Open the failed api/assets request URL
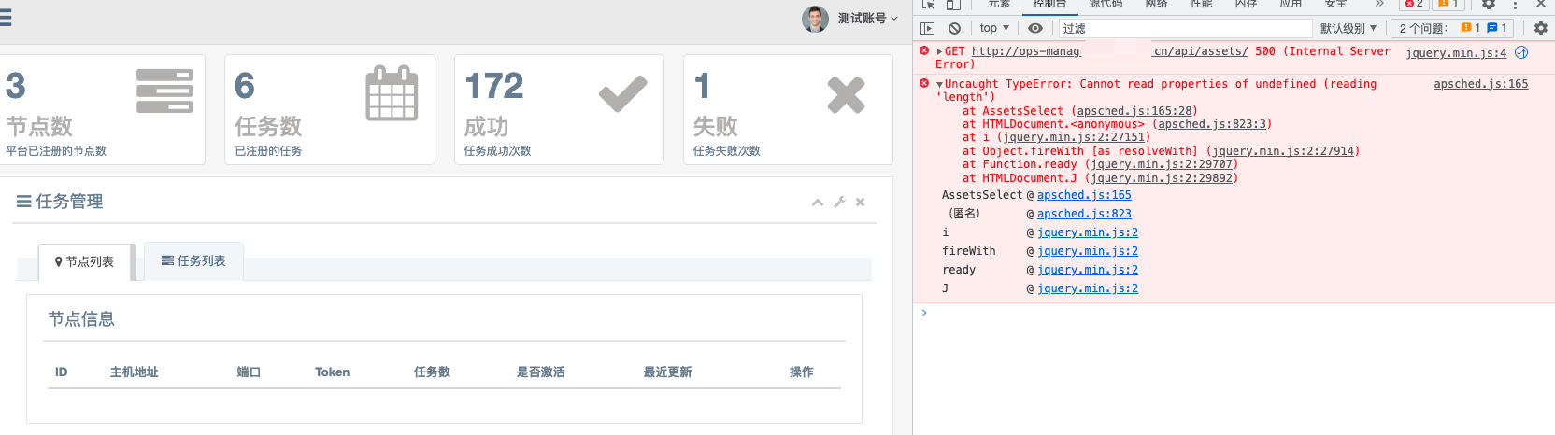 1109,51
